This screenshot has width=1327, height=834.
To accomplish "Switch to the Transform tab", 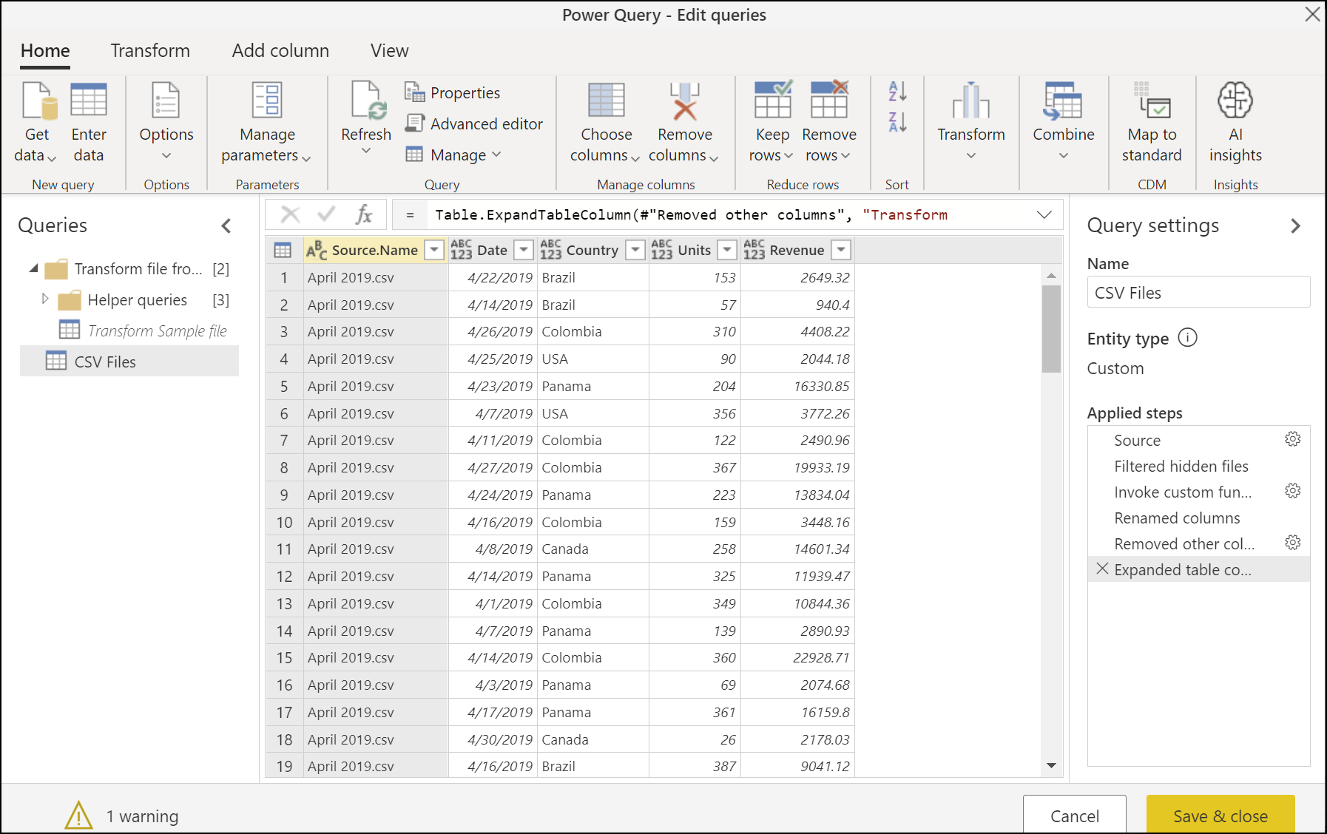I will click(x=150, y=51).
